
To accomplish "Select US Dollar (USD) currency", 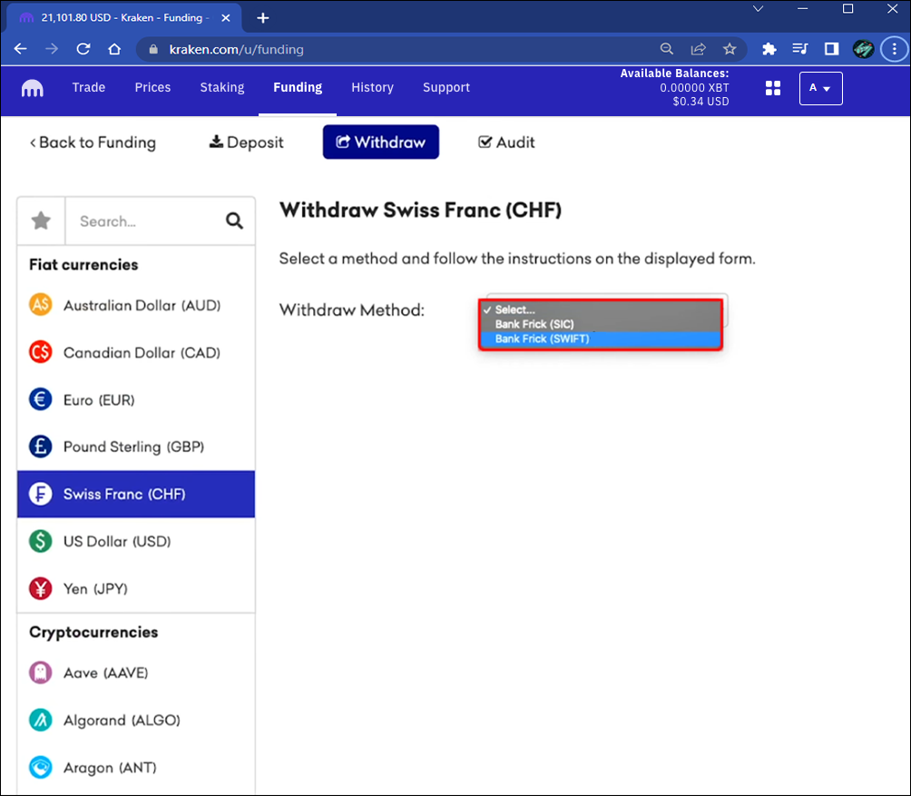I will [x=116, y=542].
